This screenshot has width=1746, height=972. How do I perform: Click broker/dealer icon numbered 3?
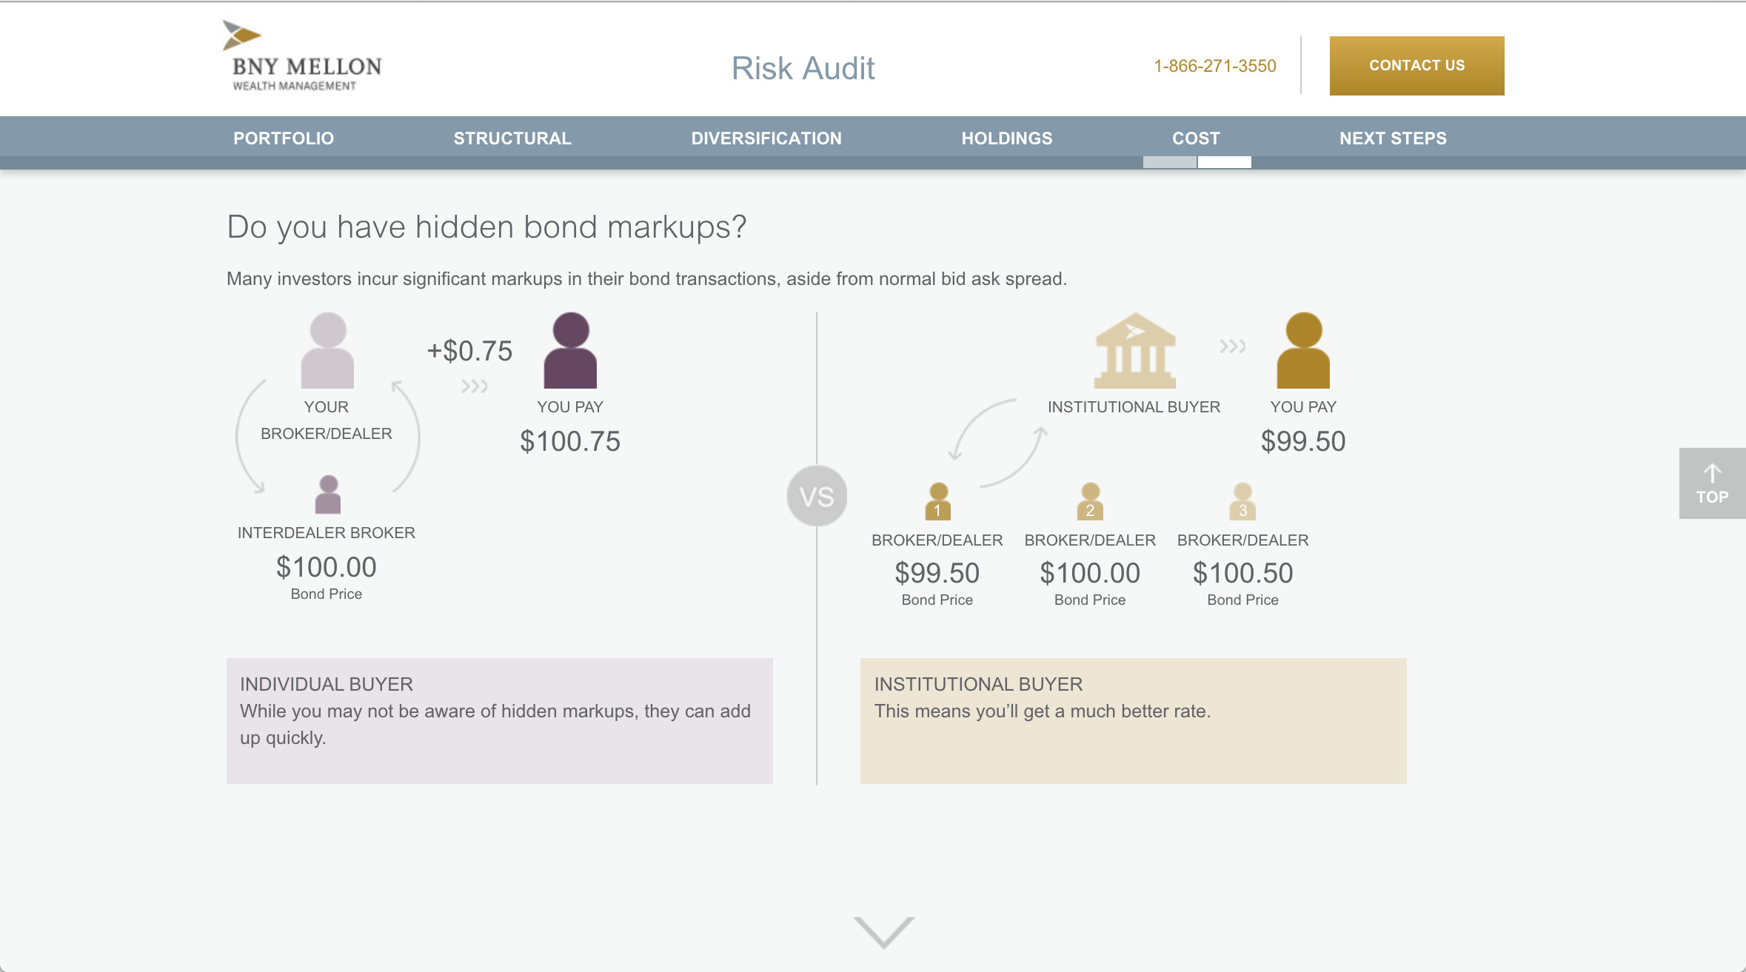click(x=1242, y=502)
